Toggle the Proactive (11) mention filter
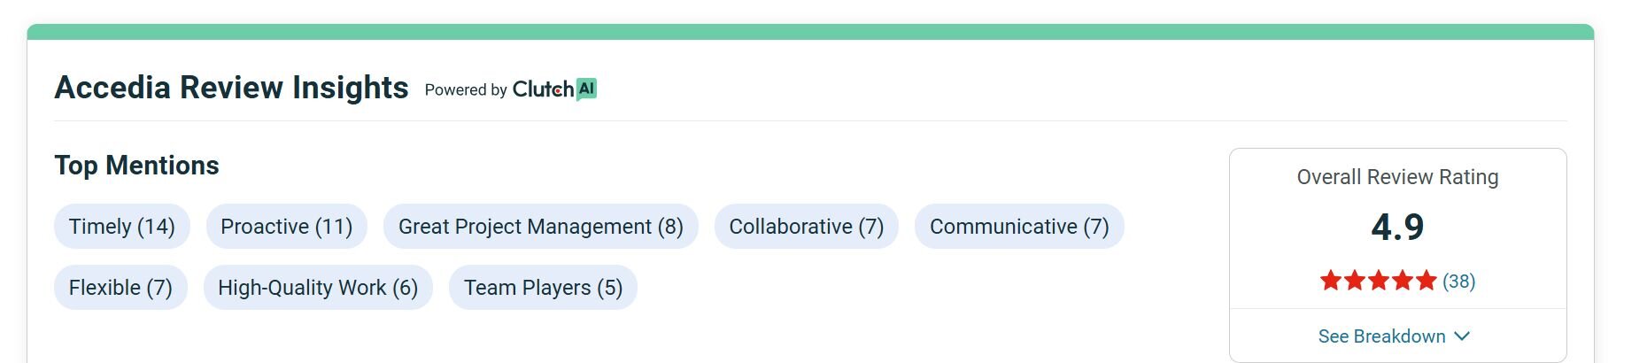1647x363 pixels. pos(286,227)
